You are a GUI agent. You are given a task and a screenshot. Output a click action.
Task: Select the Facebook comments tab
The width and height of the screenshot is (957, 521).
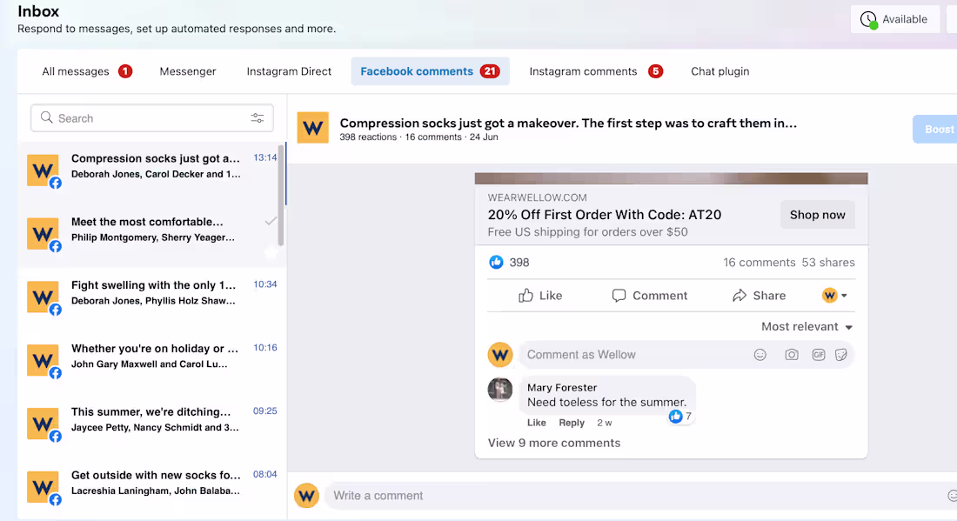pos(431,71)
